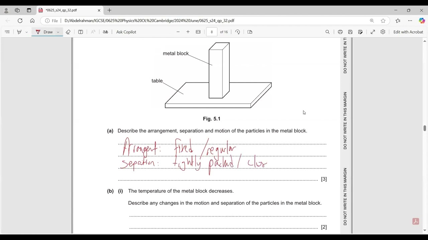Click the question (a) text about arrangement
The image size is (428, 240).
212,131
